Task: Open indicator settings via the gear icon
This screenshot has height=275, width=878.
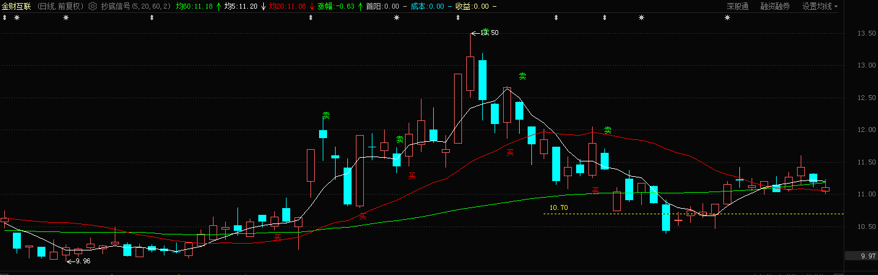Action: (93, 6)
